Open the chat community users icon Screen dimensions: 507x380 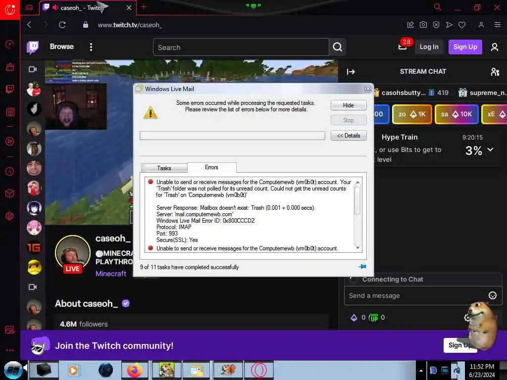pos(495,72)
